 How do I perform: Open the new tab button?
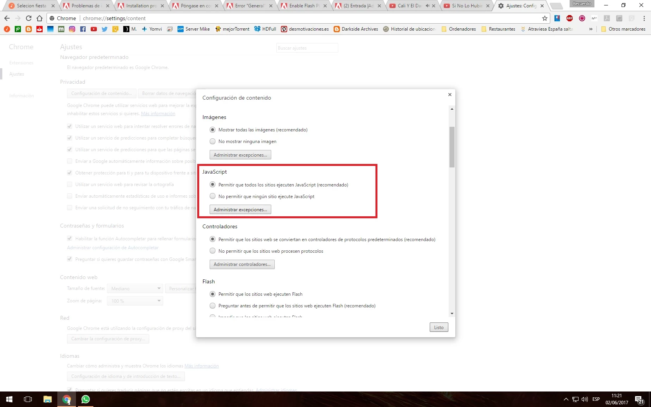coord(556,6)
